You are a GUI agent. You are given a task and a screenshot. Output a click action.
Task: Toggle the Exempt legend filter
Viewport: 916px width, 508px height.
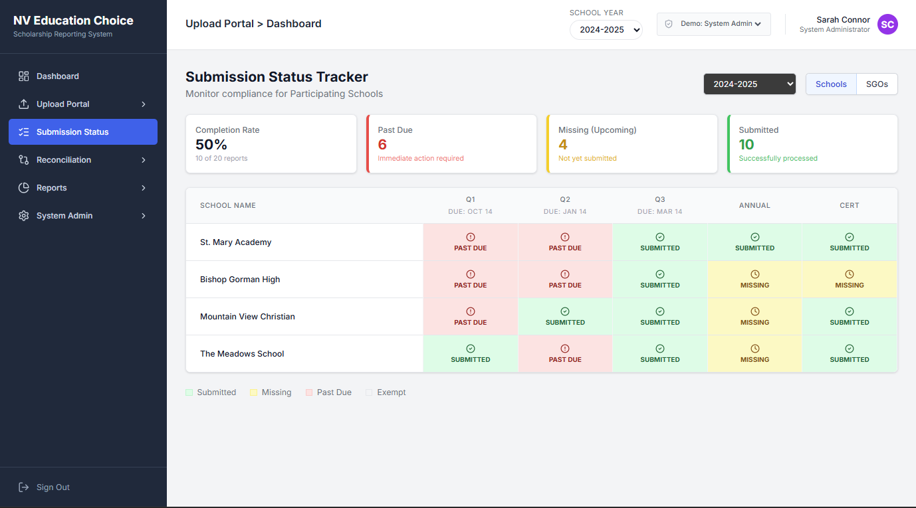point(370,392)
